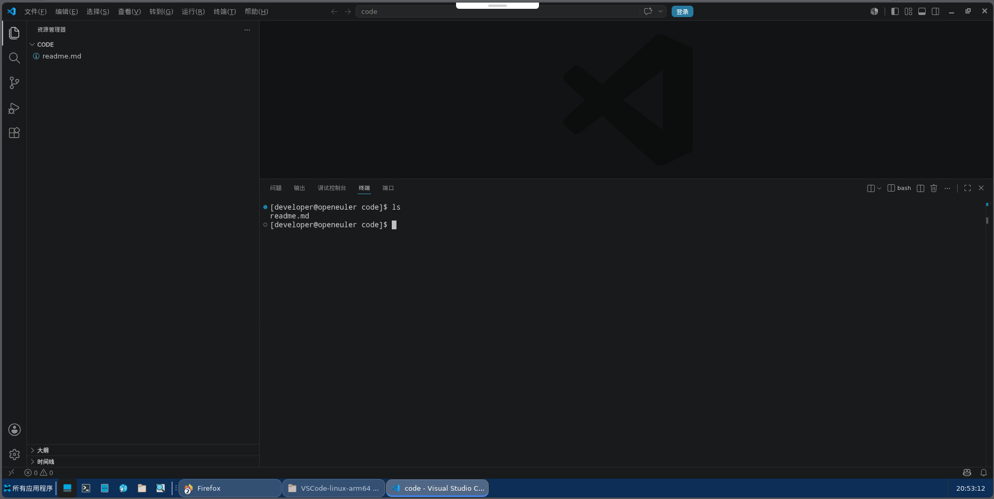Screen dimensions: 994x499
Task: Click the terminal scrollbar marker
Action: tap(987, 221)
